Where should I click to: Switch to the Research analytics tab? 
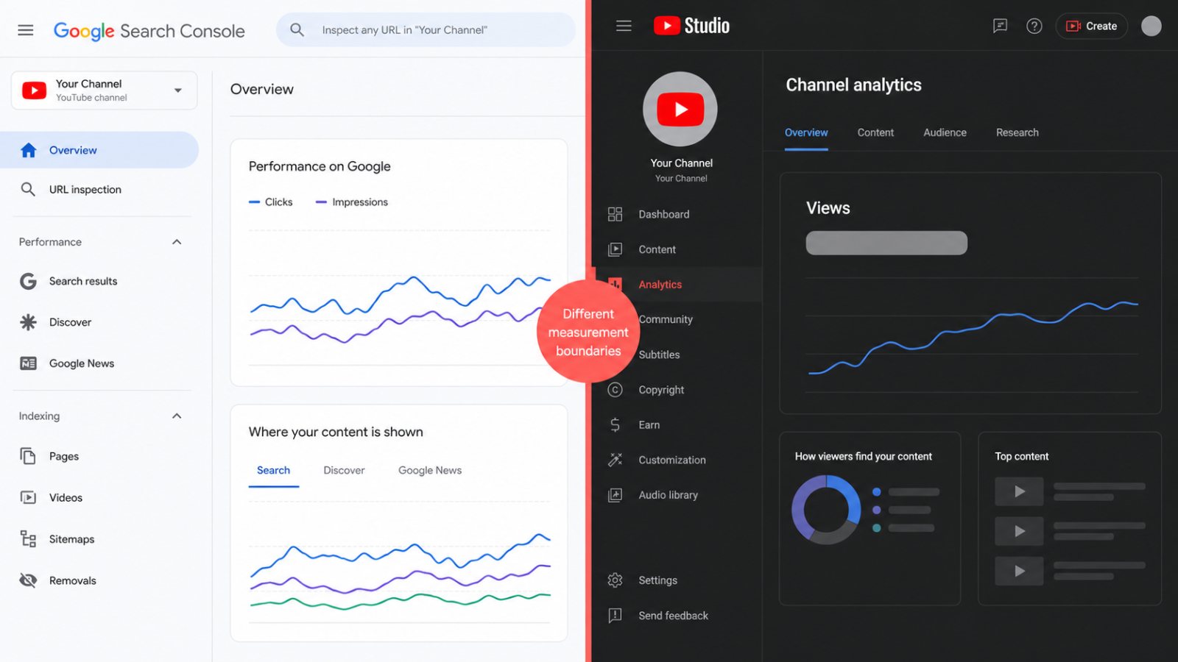click(x=1017, y=133)
